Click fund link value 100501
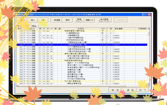 tap(116, 63)
